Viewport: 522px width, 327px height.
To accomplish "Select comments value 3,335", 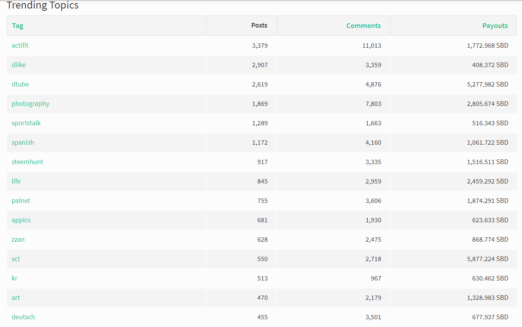I will coord(373,162).
